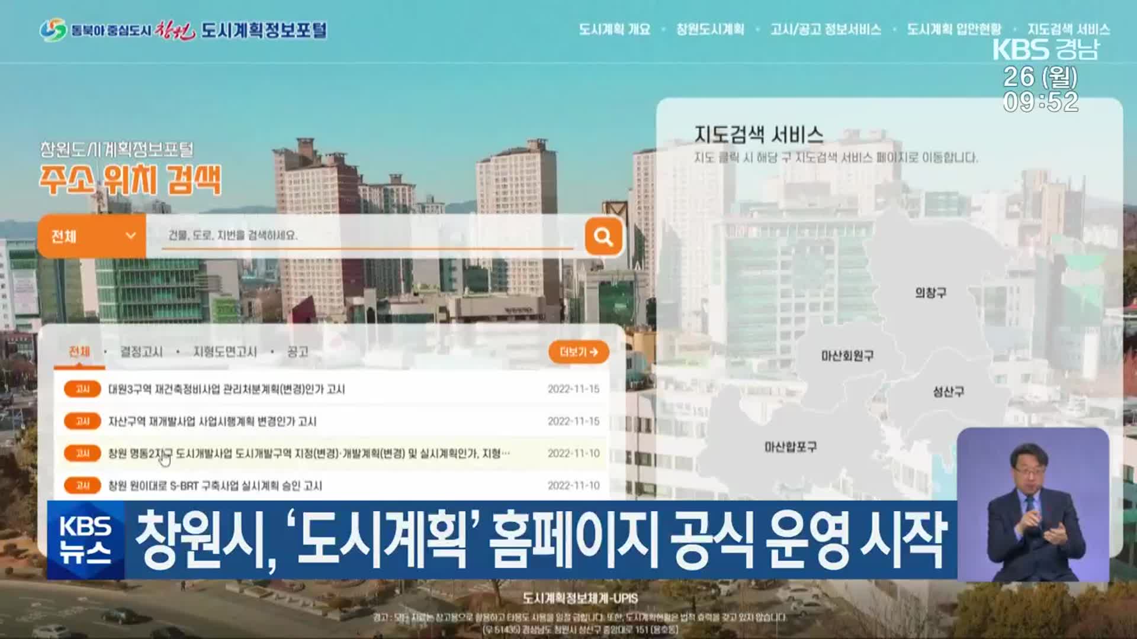
Task: Open 창원 원이대로 S-BRT notice
Action: click(x=216, y=486)
